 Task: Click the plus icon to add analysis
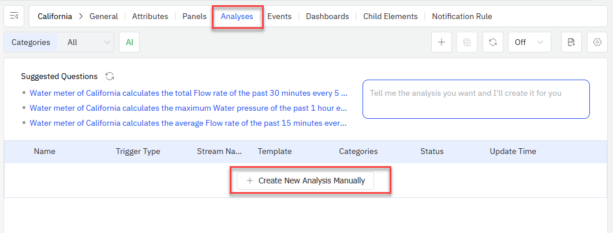click(441, 42)
